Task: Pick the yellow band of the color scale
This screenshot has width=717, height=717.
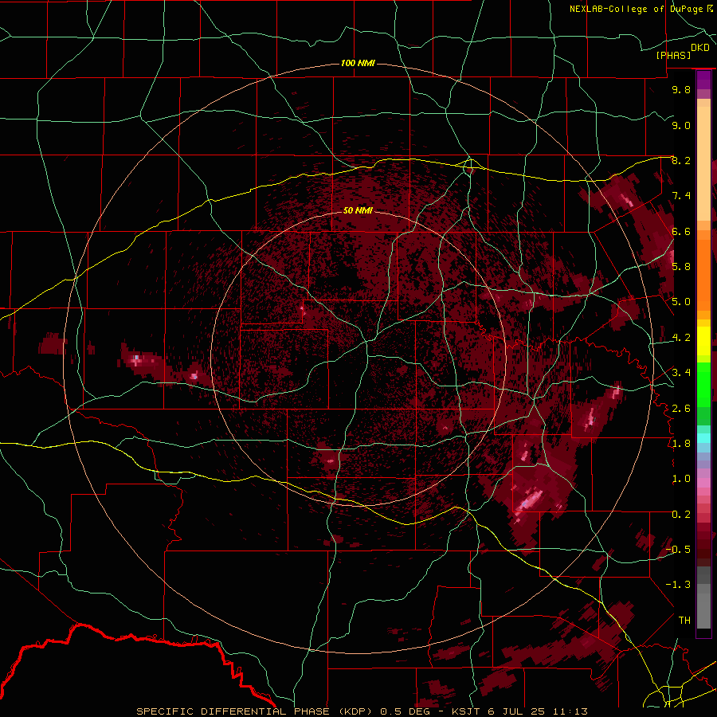Action: pyautogui.click(x=703, y=341)
